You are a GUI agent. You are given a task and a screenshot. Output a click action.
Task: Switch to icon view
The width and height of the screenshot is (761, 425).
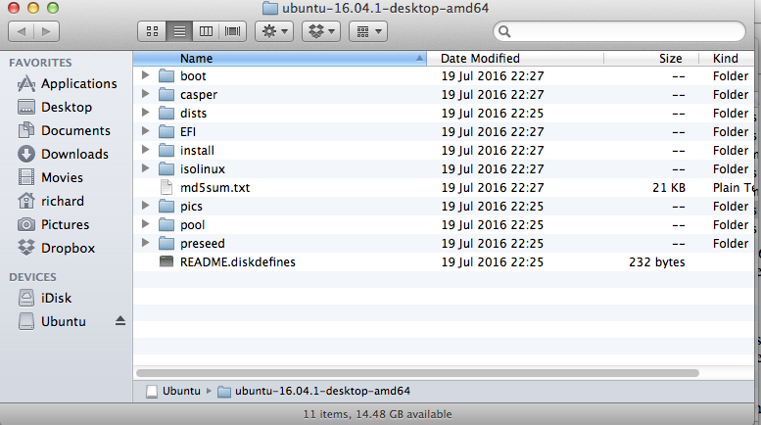153,31
